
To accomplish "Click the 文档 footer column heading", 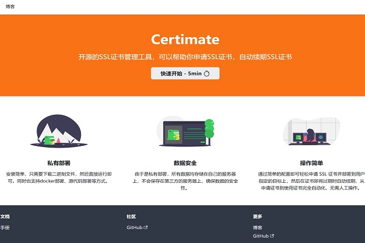I will click(5, 216).
